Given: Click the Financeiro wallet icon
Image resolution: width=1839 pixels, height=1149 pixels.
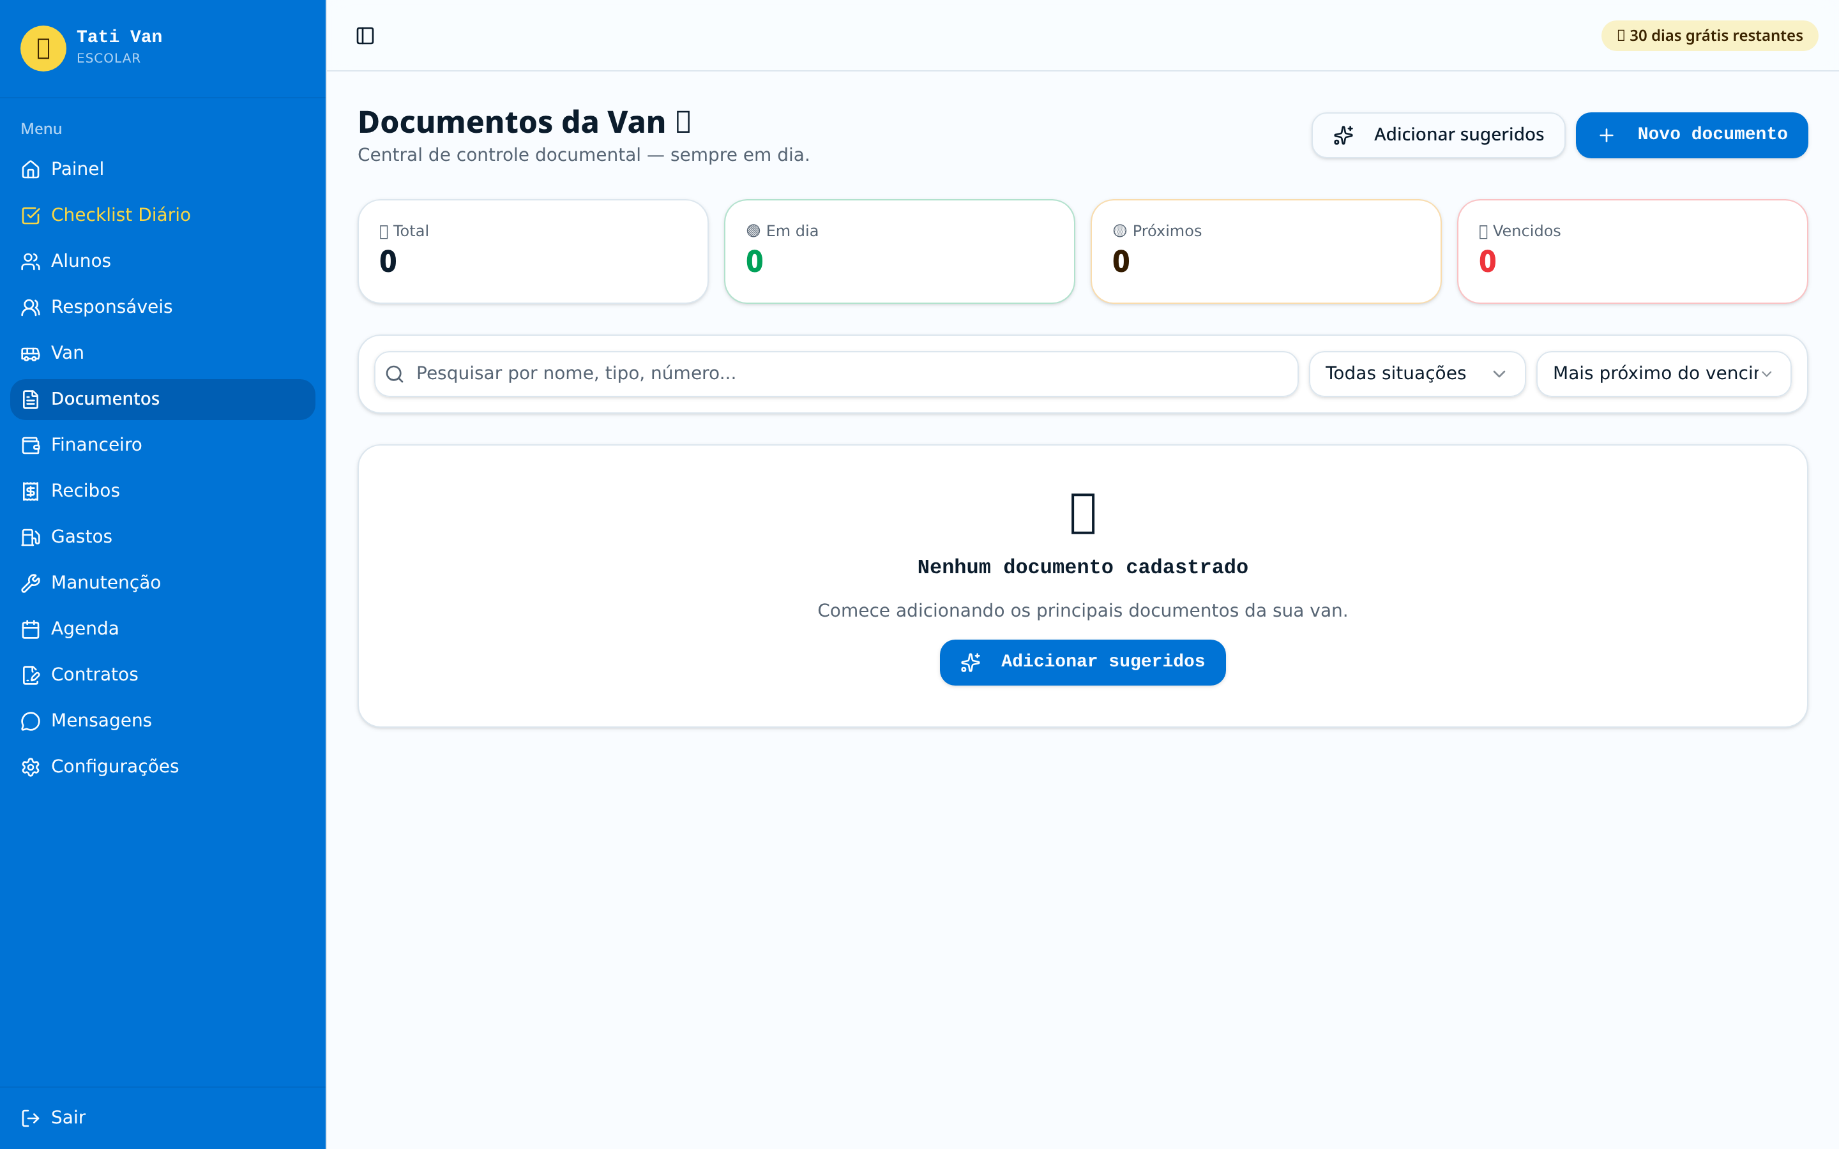Looking at the screenshot, I should click(31, 446).
